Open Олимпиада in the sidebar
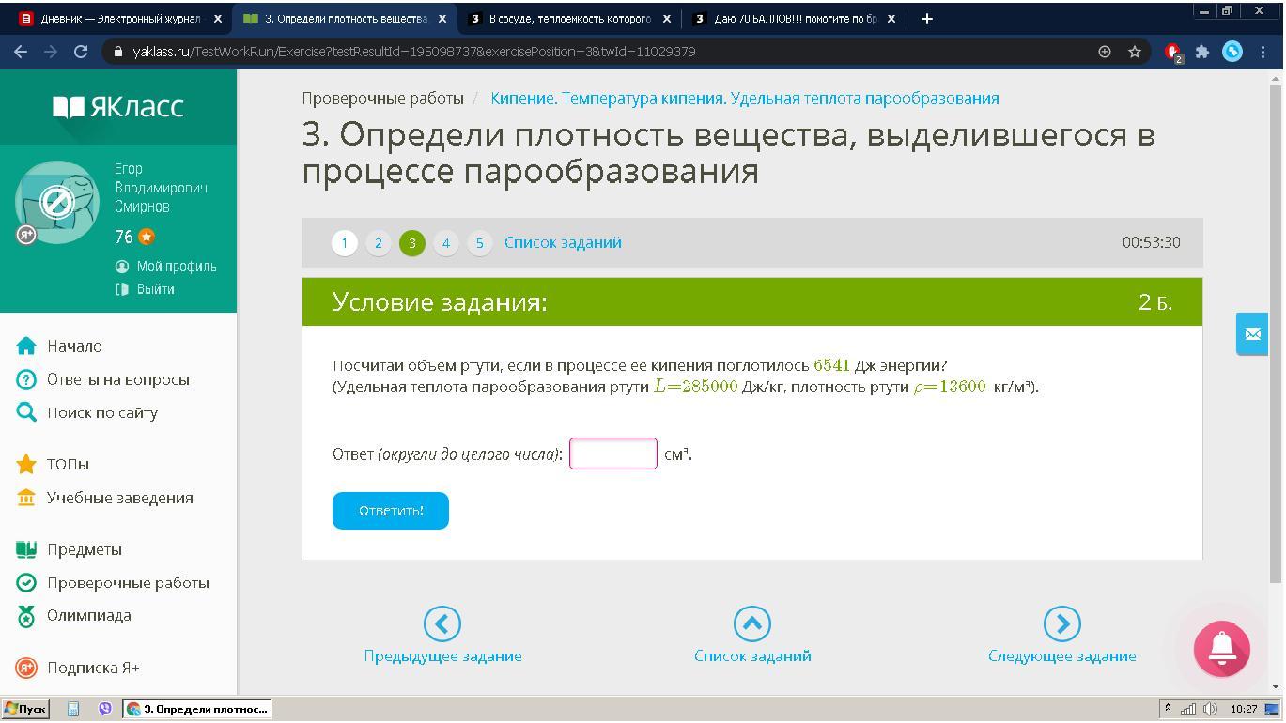 [x=89, y=615]
